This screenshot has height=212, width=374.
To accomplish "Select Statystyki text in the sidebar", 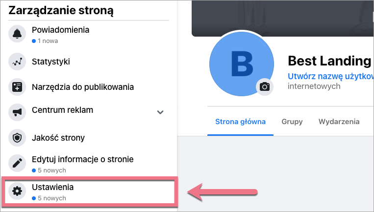I will coord(50,62).
